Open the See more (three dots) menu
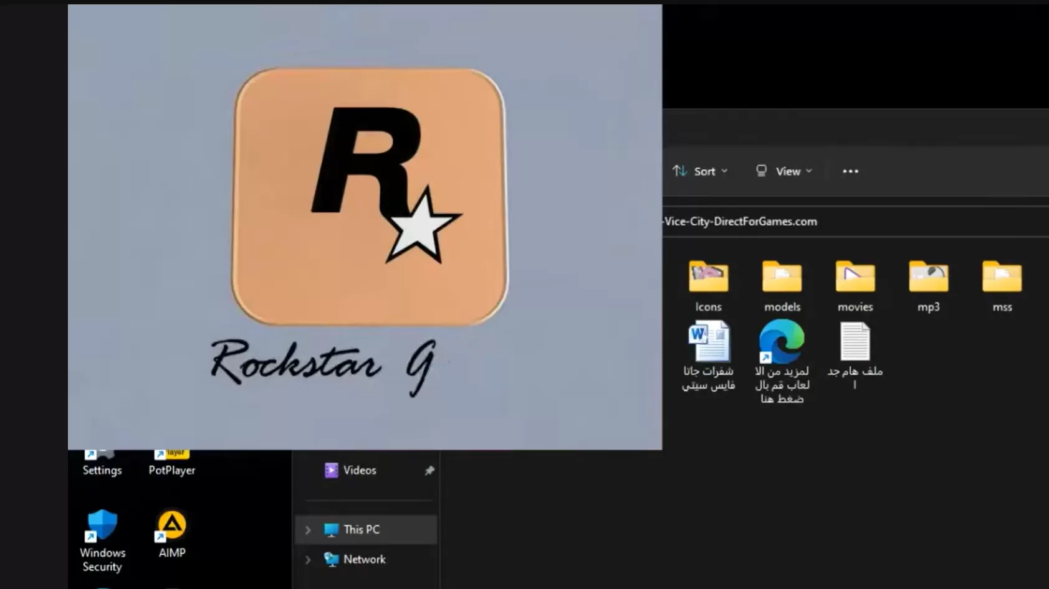1049x589 pixels. (850, 171)
